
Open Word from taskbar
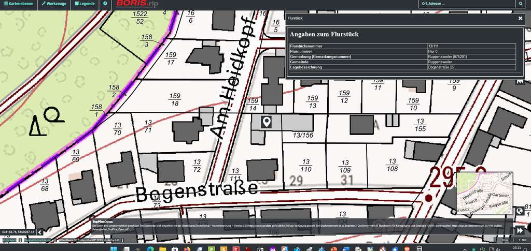(x=345, y=248)
